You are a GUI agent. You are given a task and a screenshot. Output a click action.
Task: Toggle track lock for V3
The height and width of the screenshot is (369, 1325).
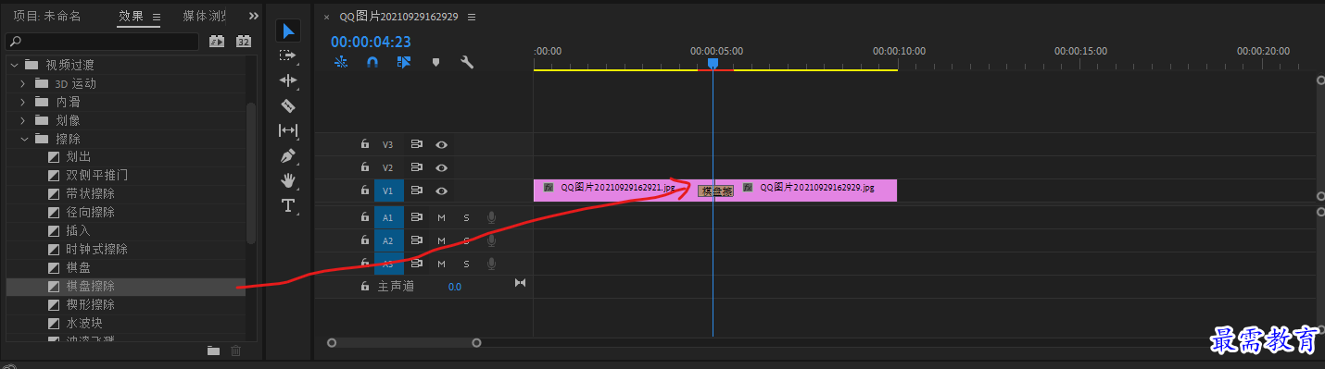366,144
